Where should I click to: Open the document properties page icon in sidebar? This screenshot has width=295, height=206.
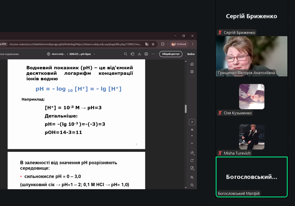(x=192, y=168)
